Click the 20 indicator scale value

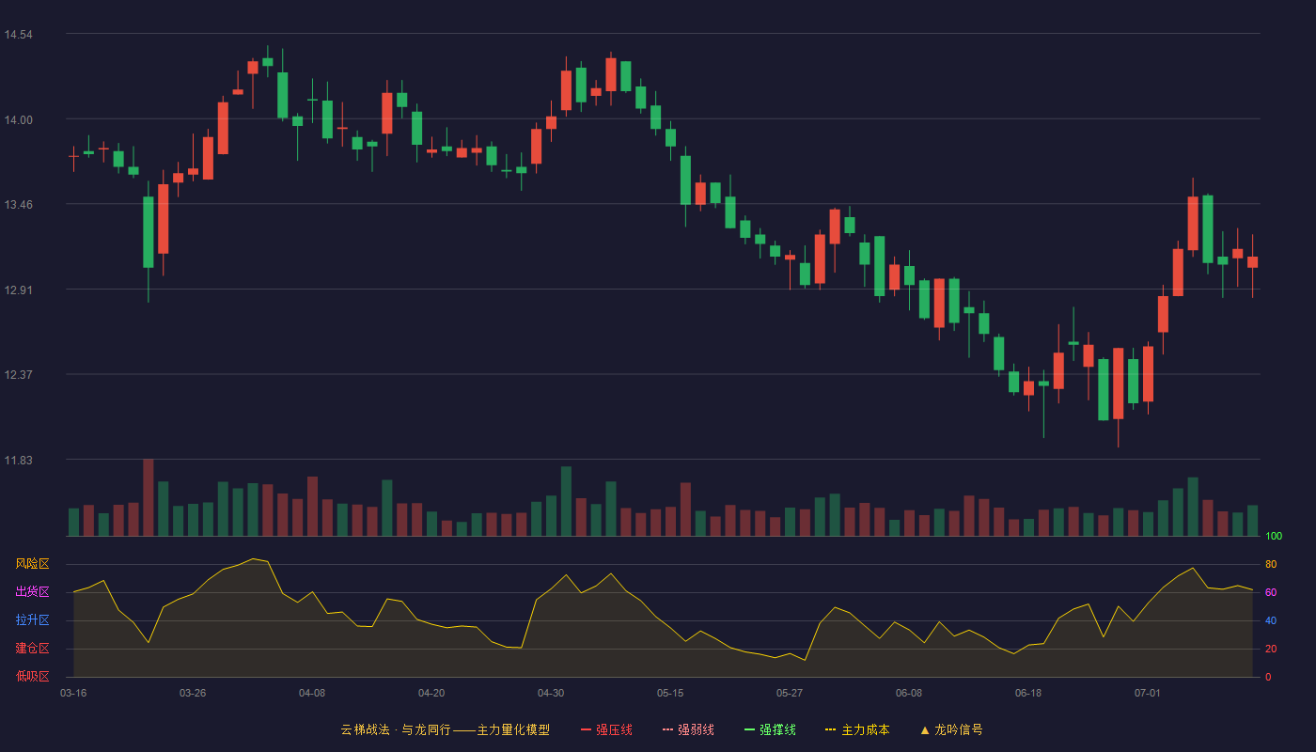pyautogui.click(x=1271, y=649)
